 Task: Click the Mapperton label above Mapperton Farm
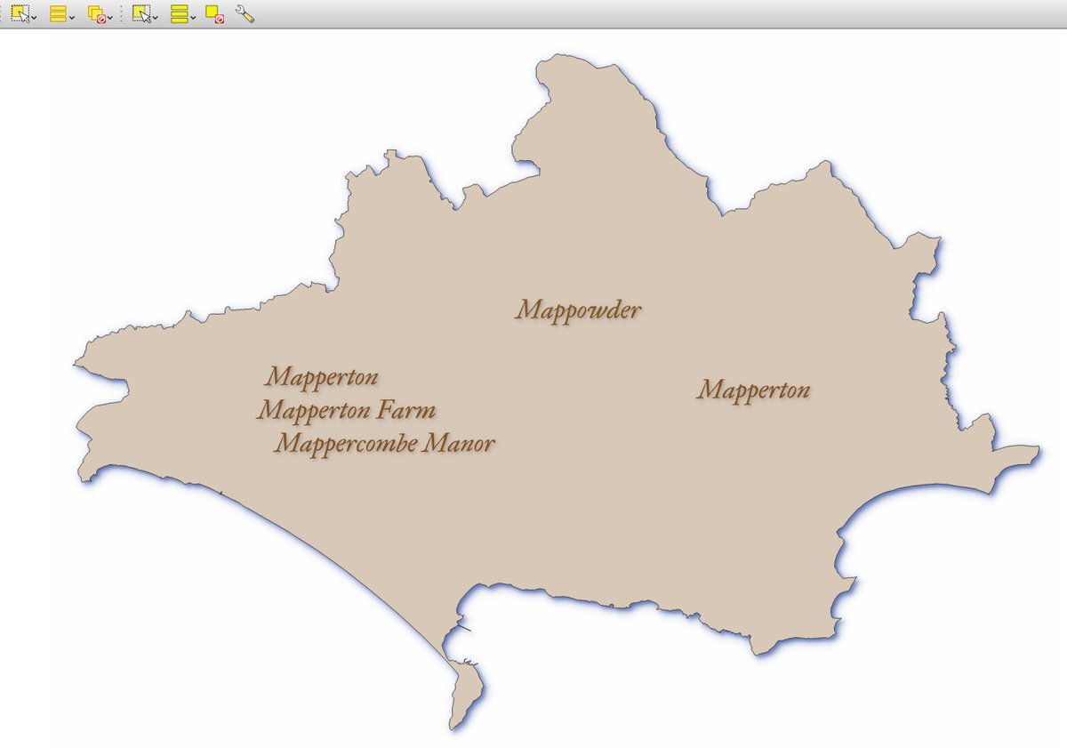(322, 377)
